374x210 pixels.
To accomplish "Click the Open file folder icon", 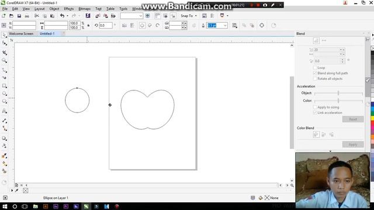I will pyautogui.click(x=11, y=16).
